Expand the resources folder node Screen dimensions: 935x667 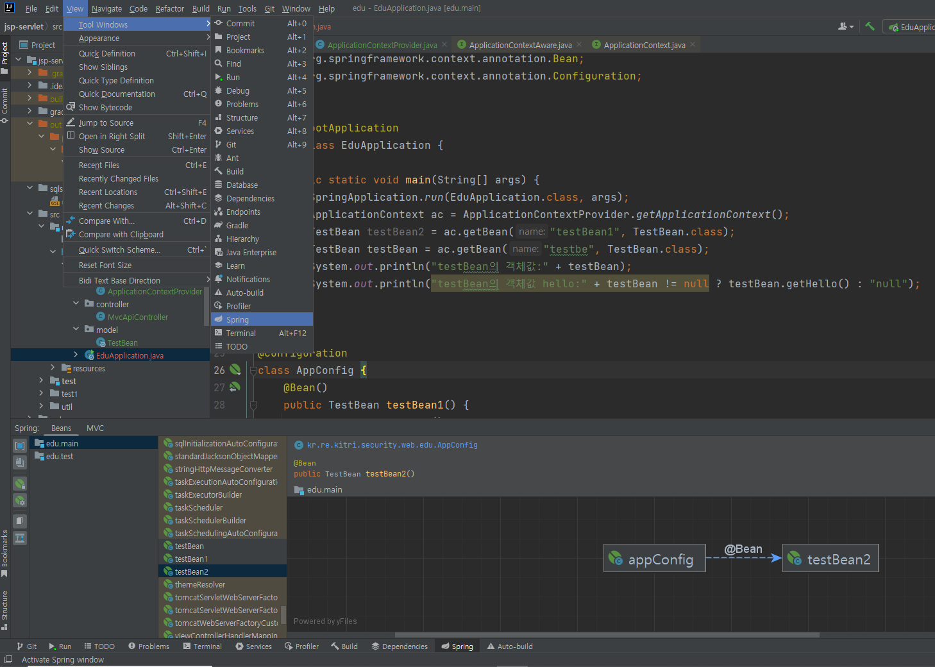pyautogui.click(x=53, y=367)
